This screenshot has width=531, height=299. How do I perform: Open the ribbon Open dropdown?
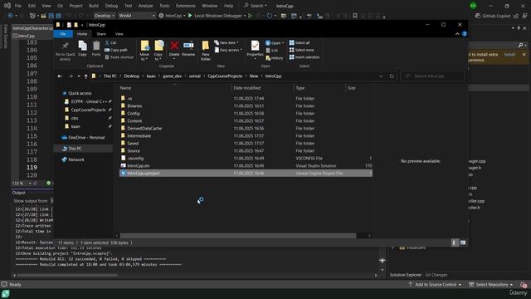tap(275, 42)
